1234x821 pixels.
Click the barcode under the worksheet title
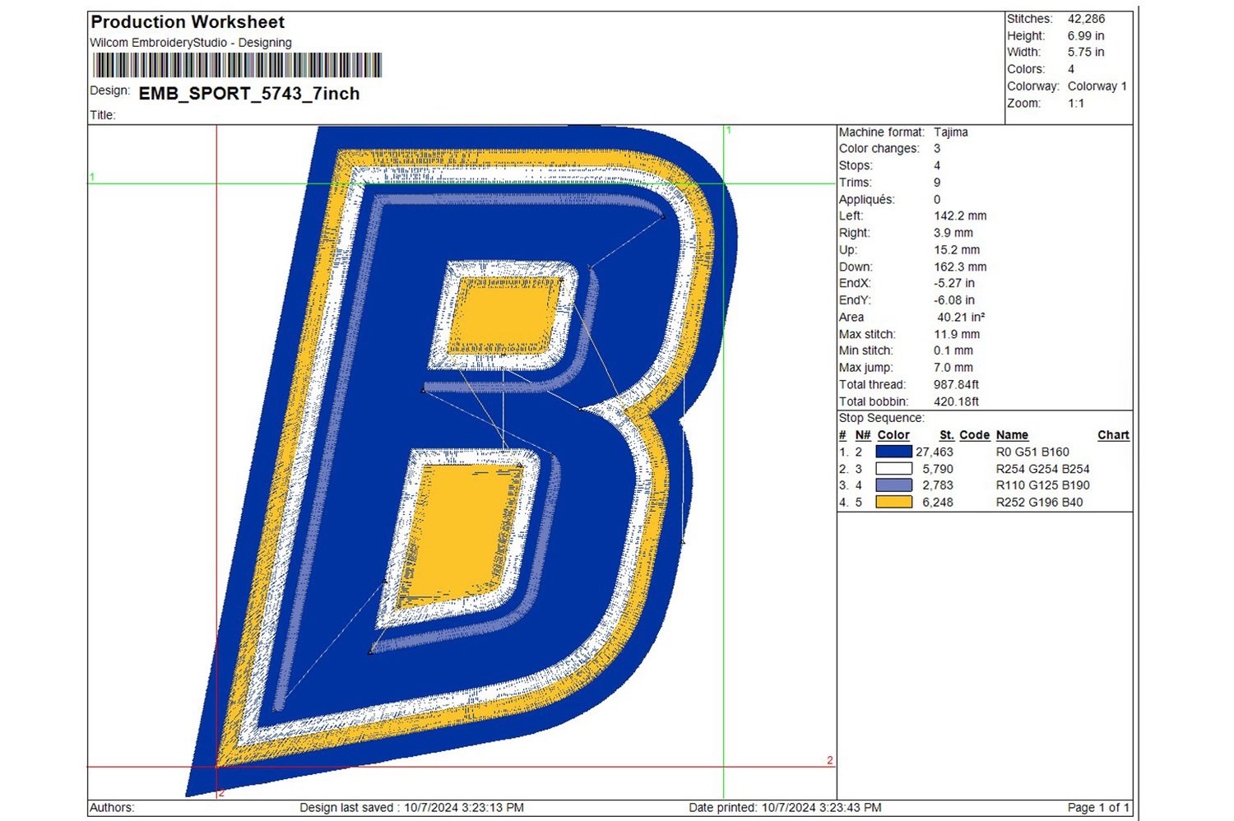(237, 65)
